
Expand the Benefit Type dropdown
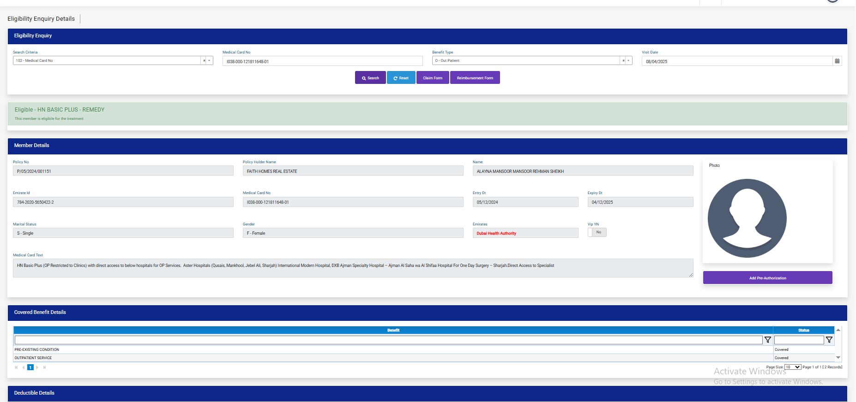point(628,60)
